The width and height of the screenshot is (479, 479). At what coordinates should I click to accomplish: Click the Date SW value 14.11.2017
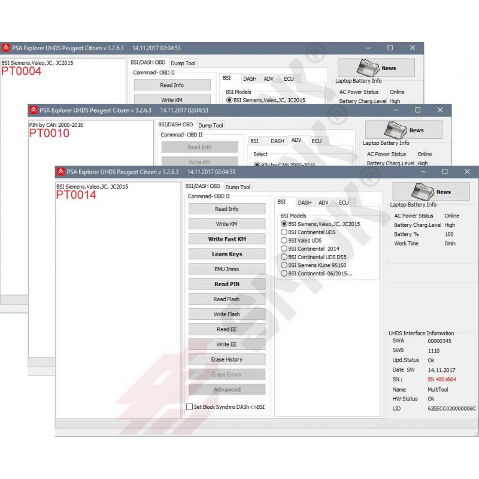(441, 370)
